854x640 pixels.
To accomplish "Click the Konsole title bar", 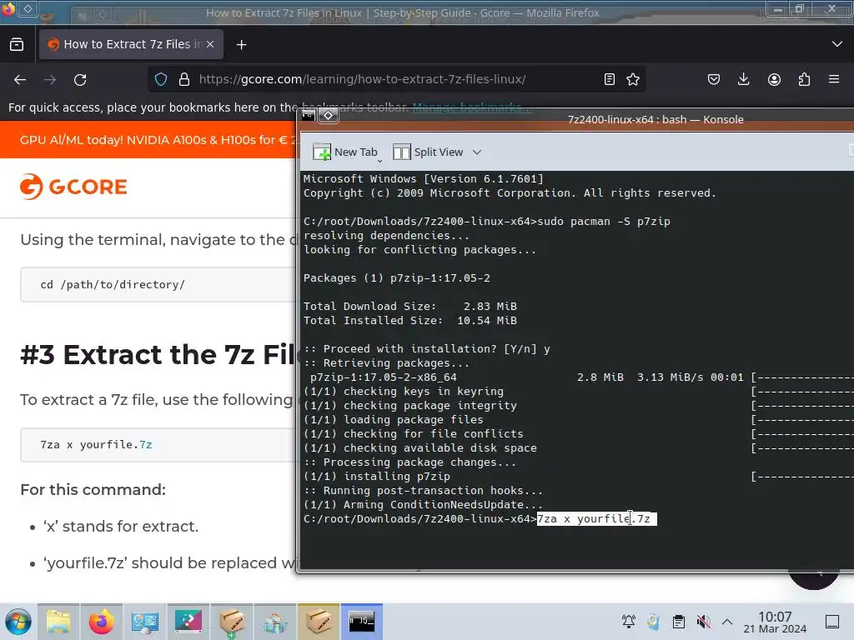I will click(x=656, y=120).
